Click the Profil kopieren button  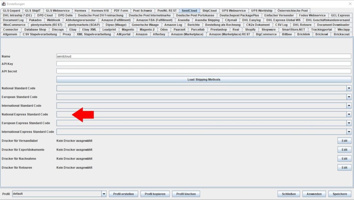155,194
